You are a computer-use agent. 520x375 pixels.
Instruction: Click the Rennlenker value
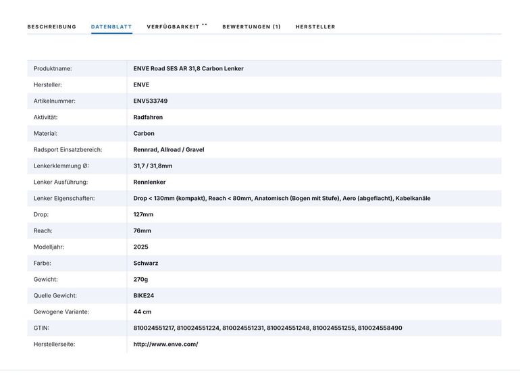click(x=149, y=182)
